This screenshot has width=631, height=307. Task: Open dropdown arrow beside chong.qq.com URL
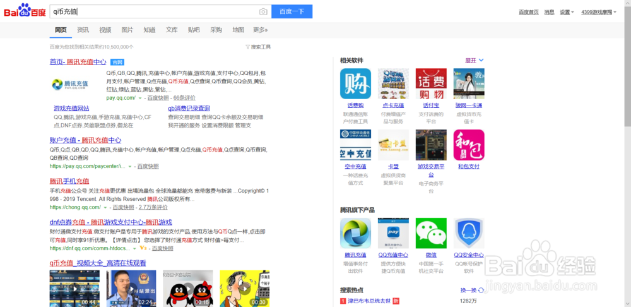click(x=105, y=207)
